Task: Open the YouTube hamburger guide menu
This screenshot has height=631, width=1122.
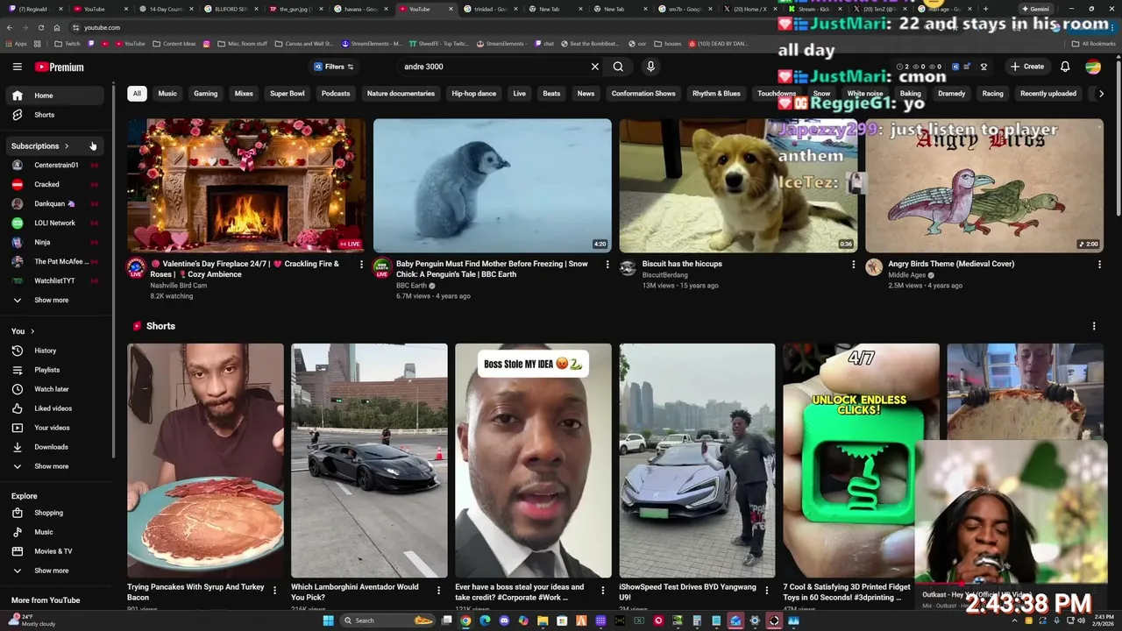Action: click(17, 67)
